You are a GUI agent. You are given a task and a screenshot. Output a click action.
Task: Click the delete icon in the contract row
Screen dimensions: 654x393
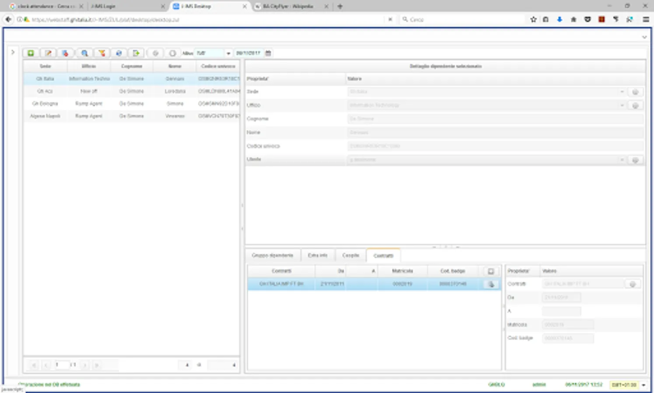[491, 284]
